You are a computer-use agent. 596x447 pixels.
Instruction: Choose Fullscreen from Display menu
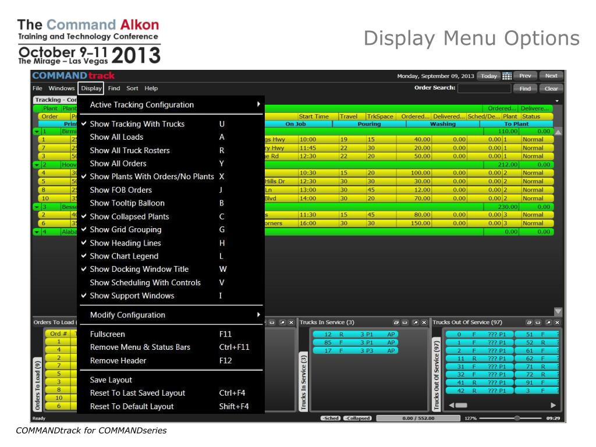click(171, 334)
